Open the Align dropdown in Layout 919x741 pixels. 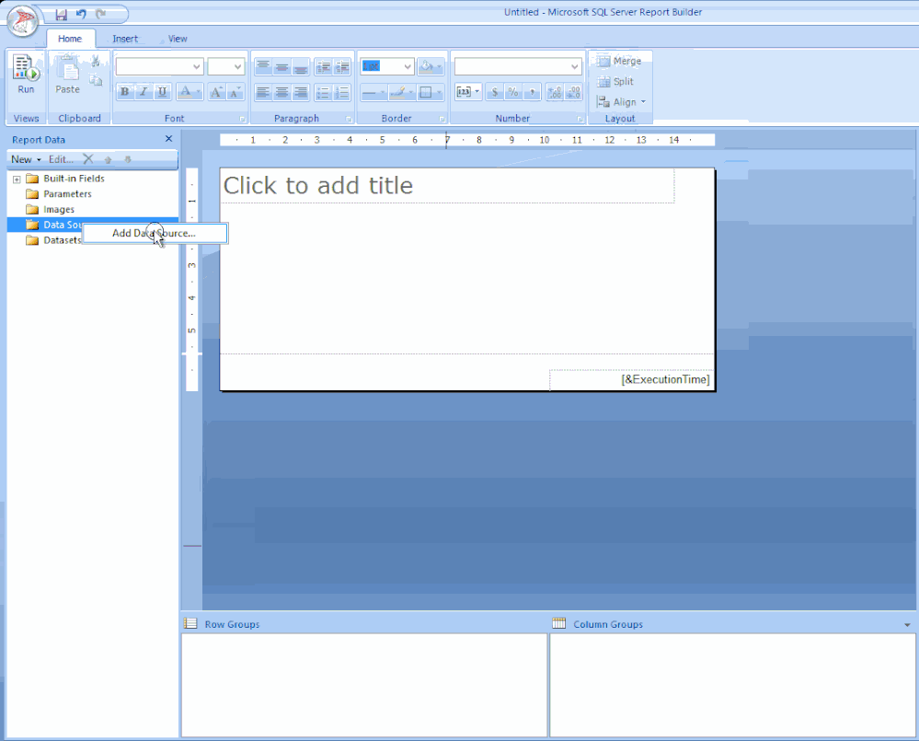coord(621,102)
